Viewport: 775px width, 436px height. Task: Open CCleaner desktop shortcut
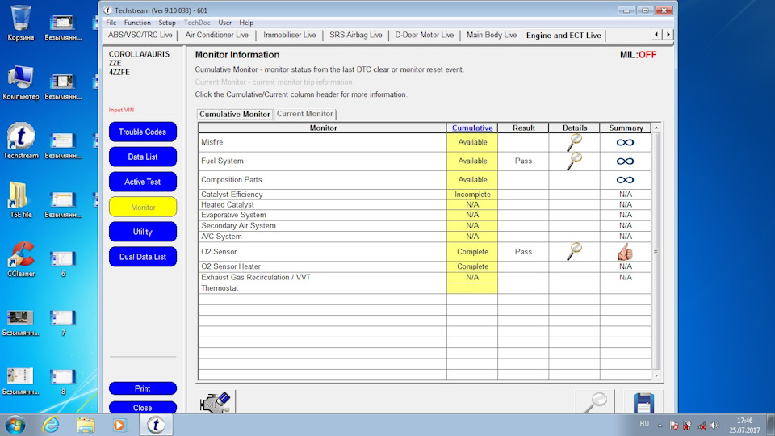[x=21, y=259]
